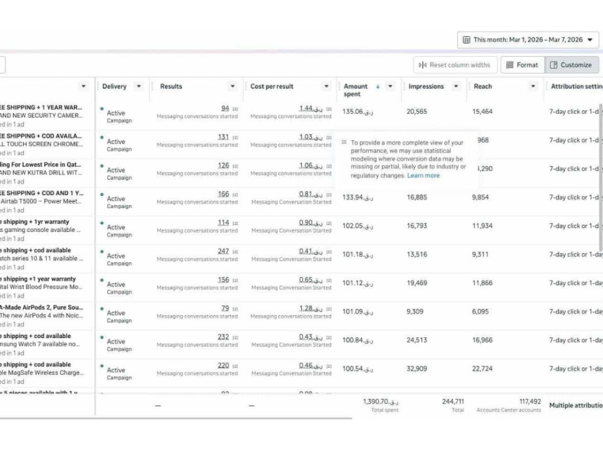Click the footnote icon beside Results 131
This screenshot has height=452, width=603.
[x=235, y=137]
